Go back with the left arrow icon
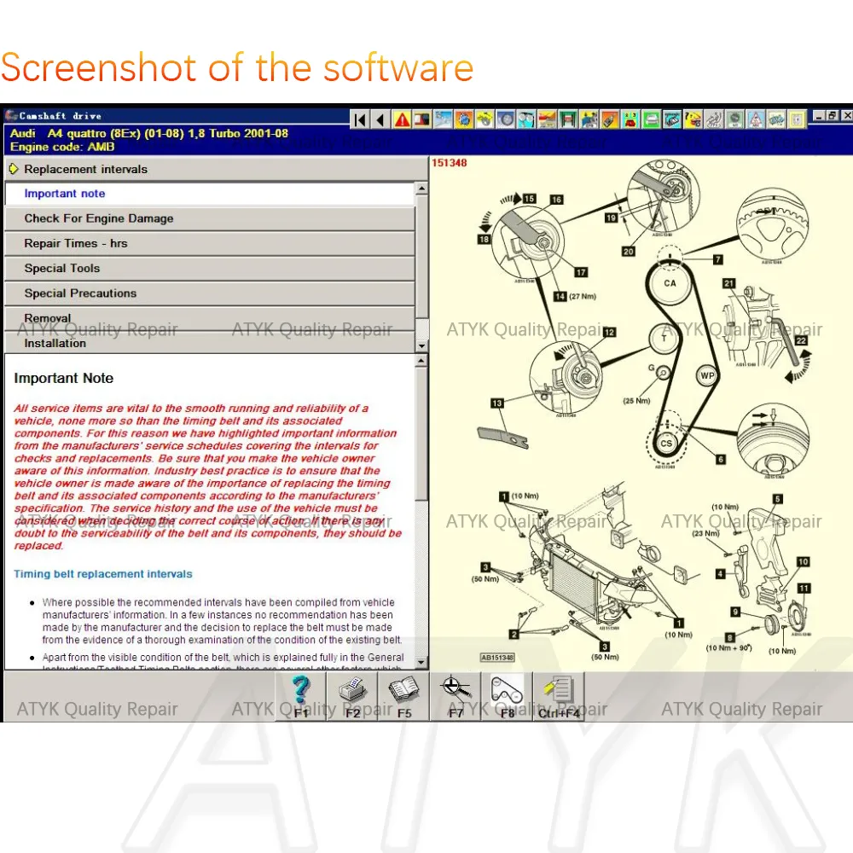This screenshot has height=853, width=853. coord(380,119)
